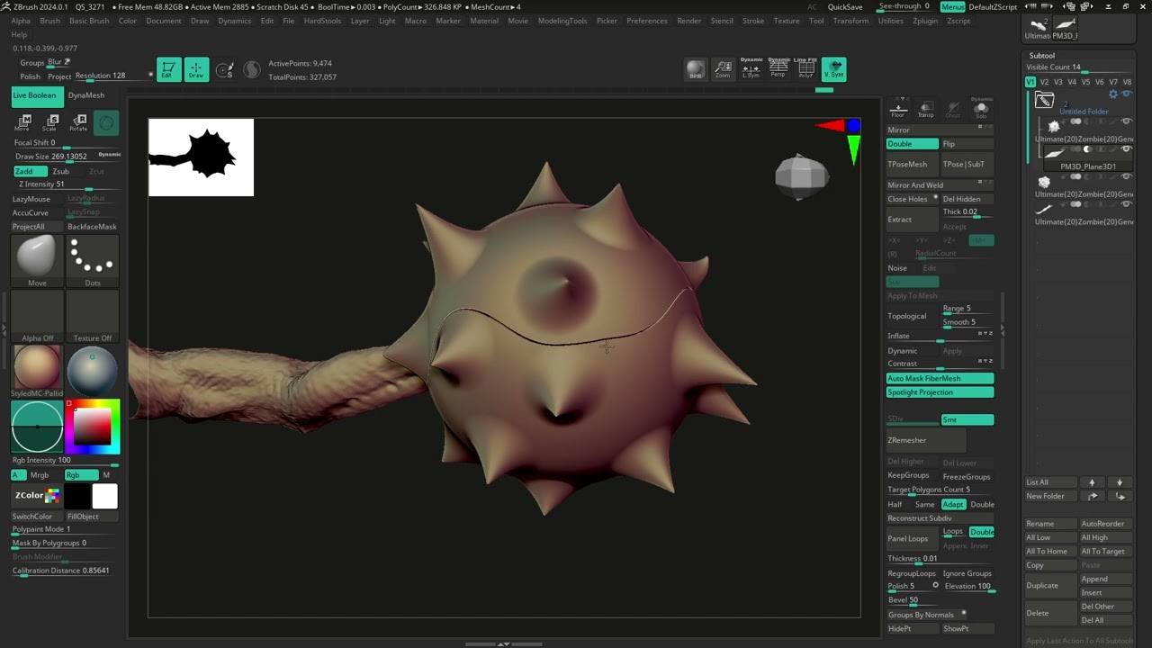This screenshot has height=648, width=1152.
Task: Click the Zoom view icon
Action: [x=723, y=69]
